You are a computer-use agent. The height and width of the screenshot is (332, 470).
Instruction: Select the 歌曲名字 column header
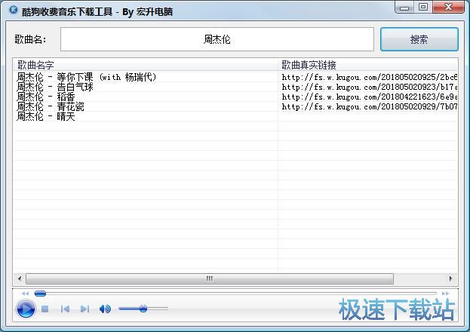coord(146,65)
